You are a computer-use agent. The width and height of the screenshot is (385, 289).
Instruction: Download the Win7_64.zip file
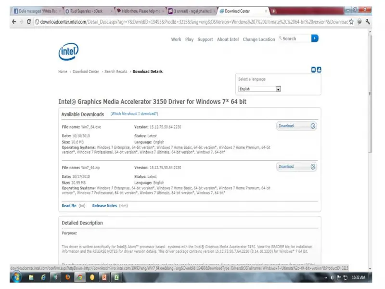[x=296, y=167]
